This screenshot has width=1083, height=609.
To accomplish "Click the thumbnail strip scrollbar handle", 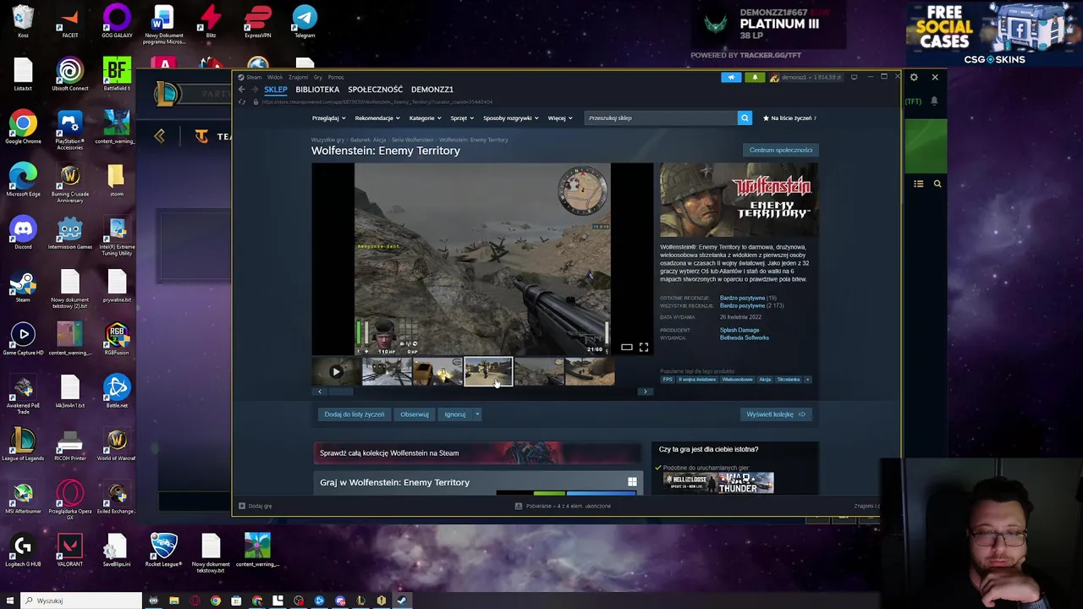I will (x=341, y=392).
